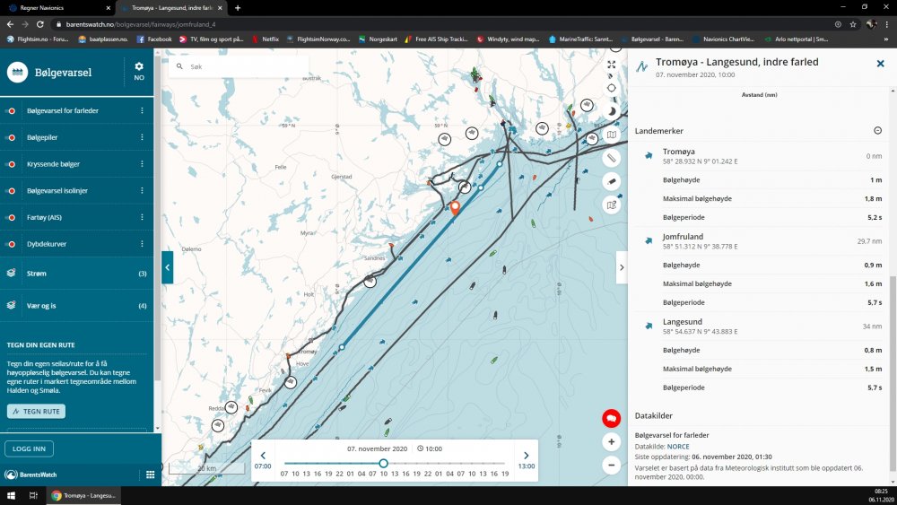The width and height of the screenshot is (897, 505).
Task: Collapse the left sidebar with arrow
Action: coord(167,267)
